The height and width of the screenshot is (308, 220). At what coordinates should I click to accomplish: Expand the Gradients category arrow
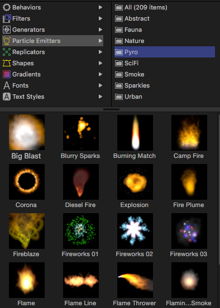point(101,74)
